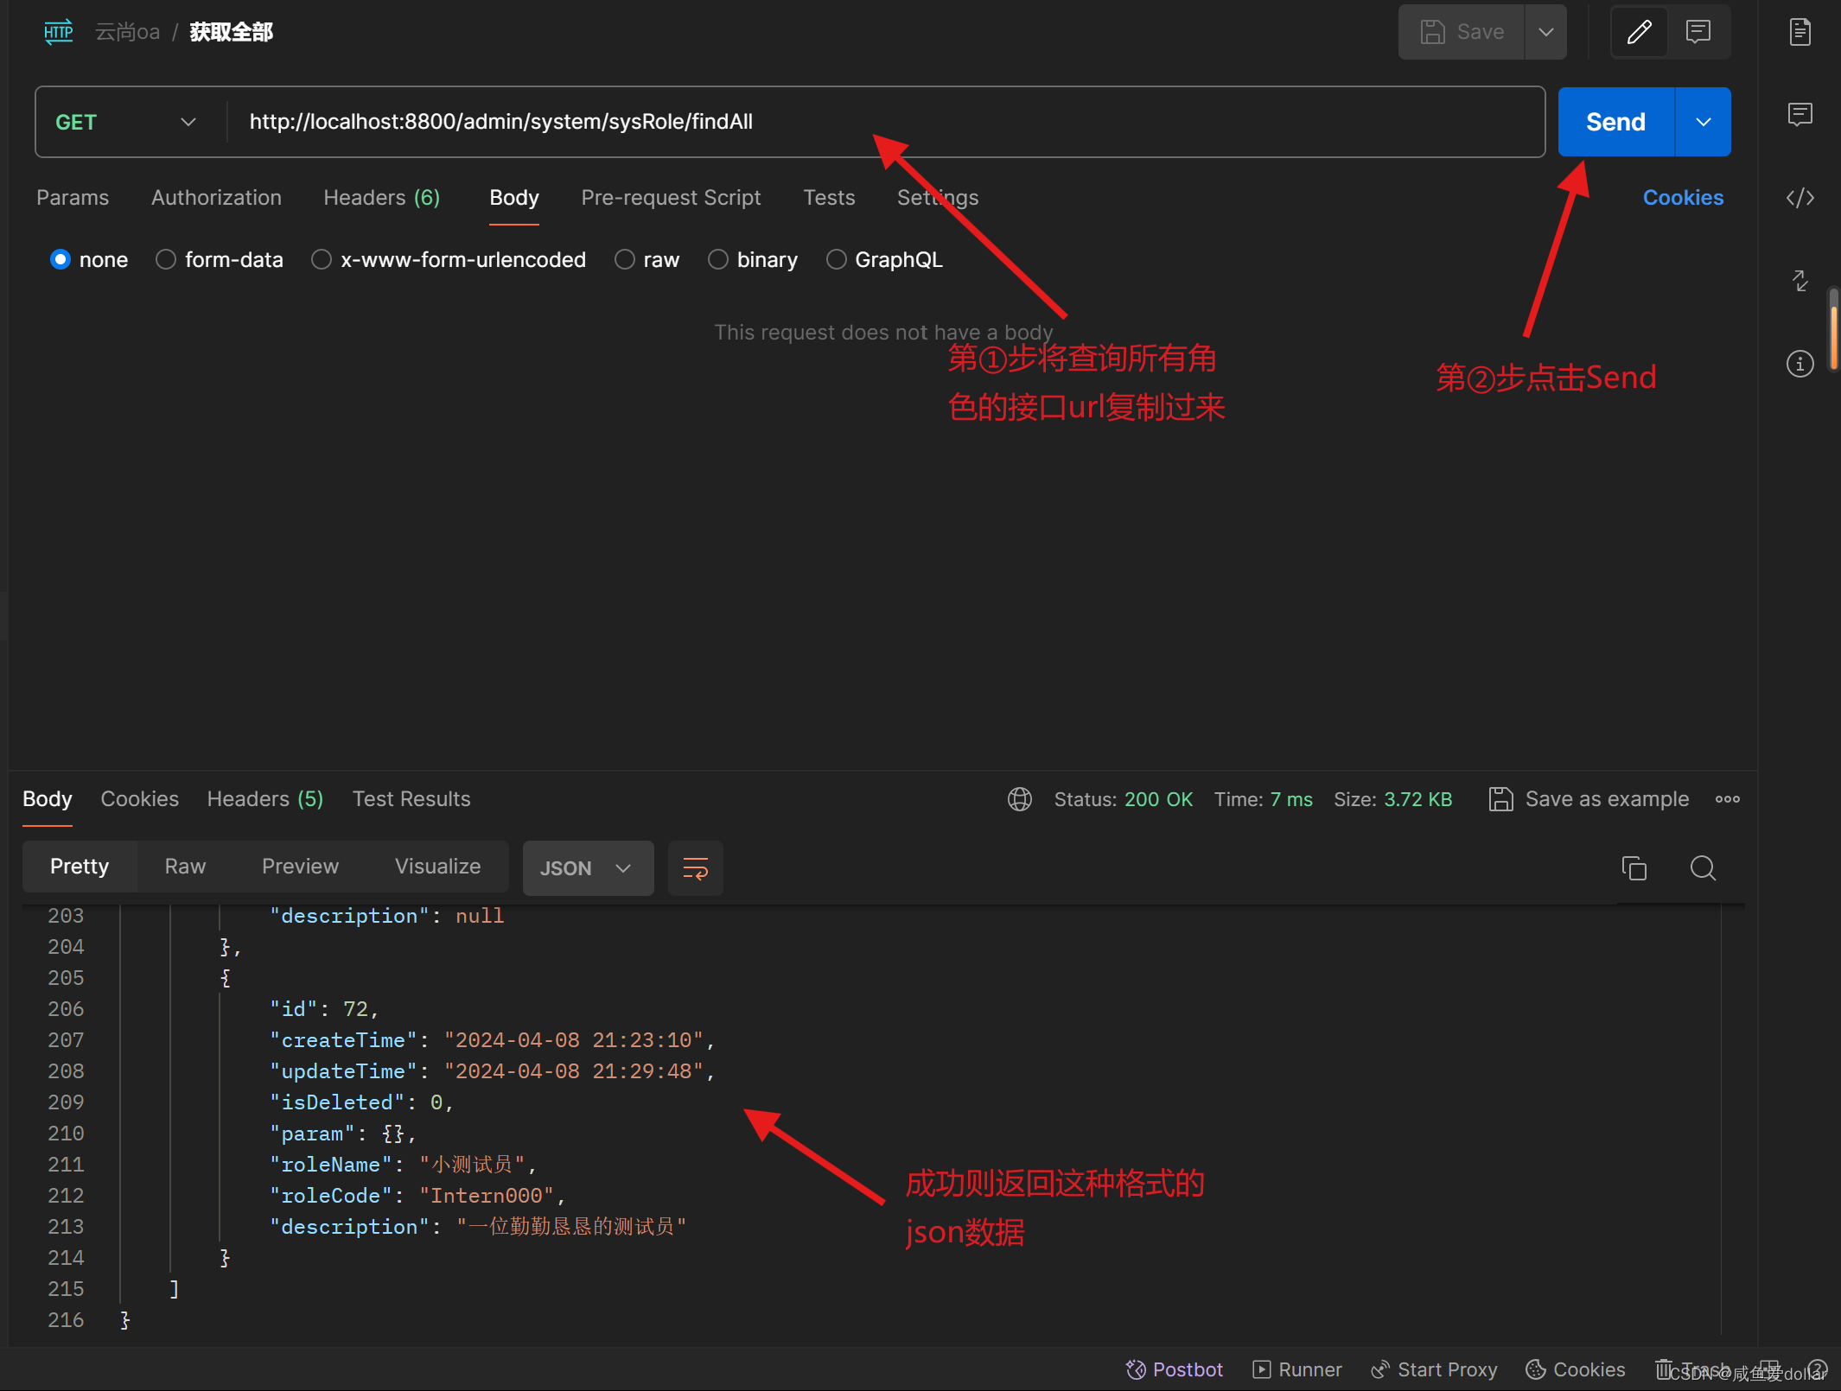Open the comment icon beside the pencil

click(1698, 32)
